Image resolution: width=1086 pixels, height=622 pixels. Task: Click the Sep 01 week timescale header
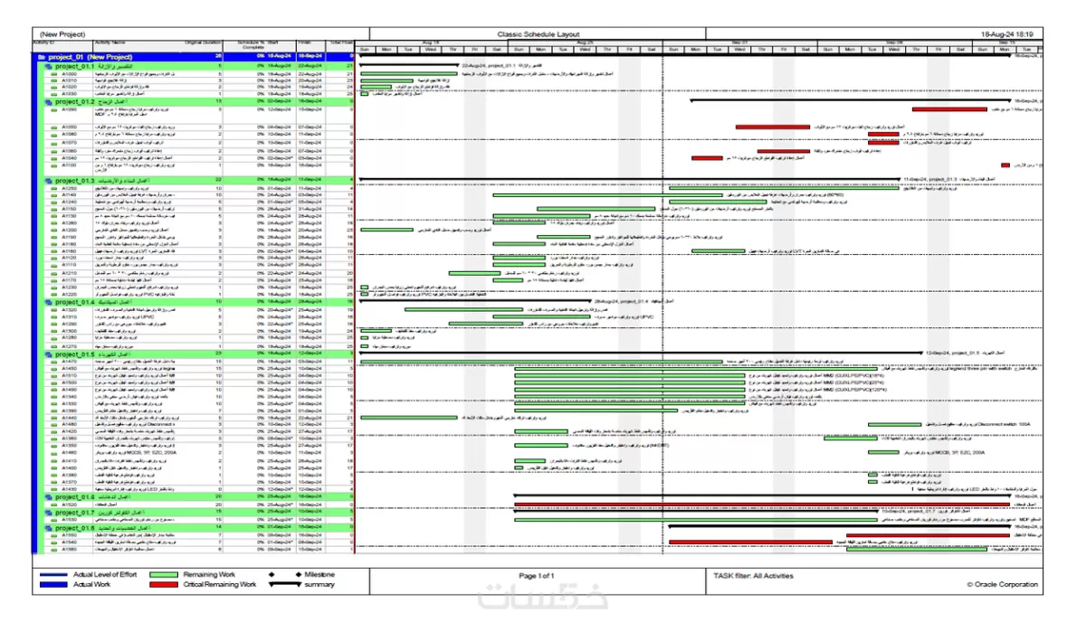(x=739, y=42)
